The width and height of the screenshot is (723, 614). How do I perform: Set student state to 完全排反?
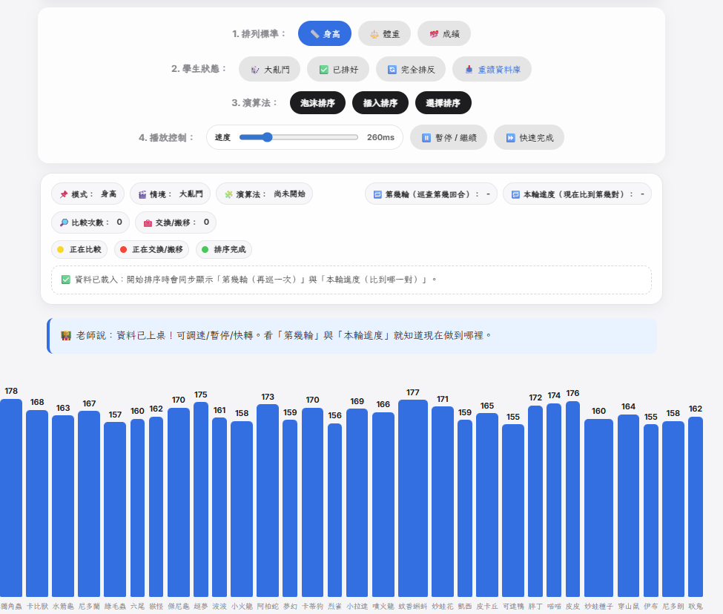[411, 69]
